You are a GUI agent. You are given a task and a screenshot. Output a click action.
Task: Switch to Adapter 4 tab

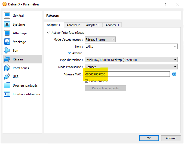click(x=112, y=25)
